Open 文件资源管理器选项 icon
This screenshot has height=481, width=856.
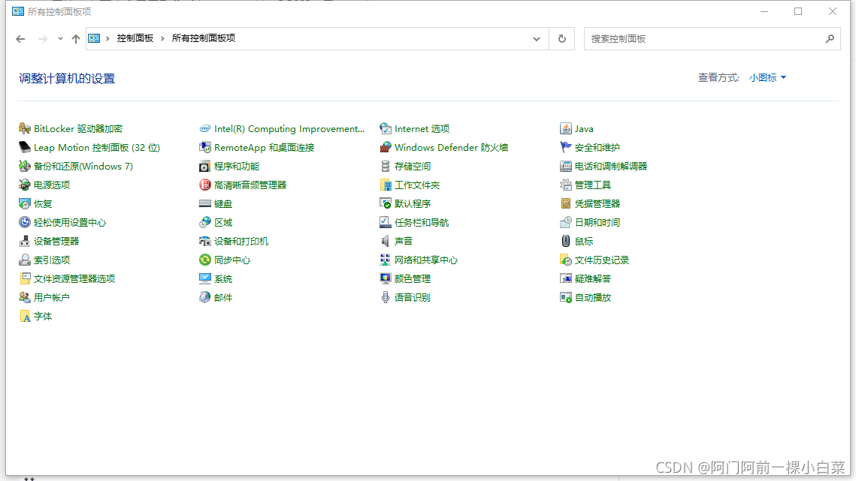[25, 278]
